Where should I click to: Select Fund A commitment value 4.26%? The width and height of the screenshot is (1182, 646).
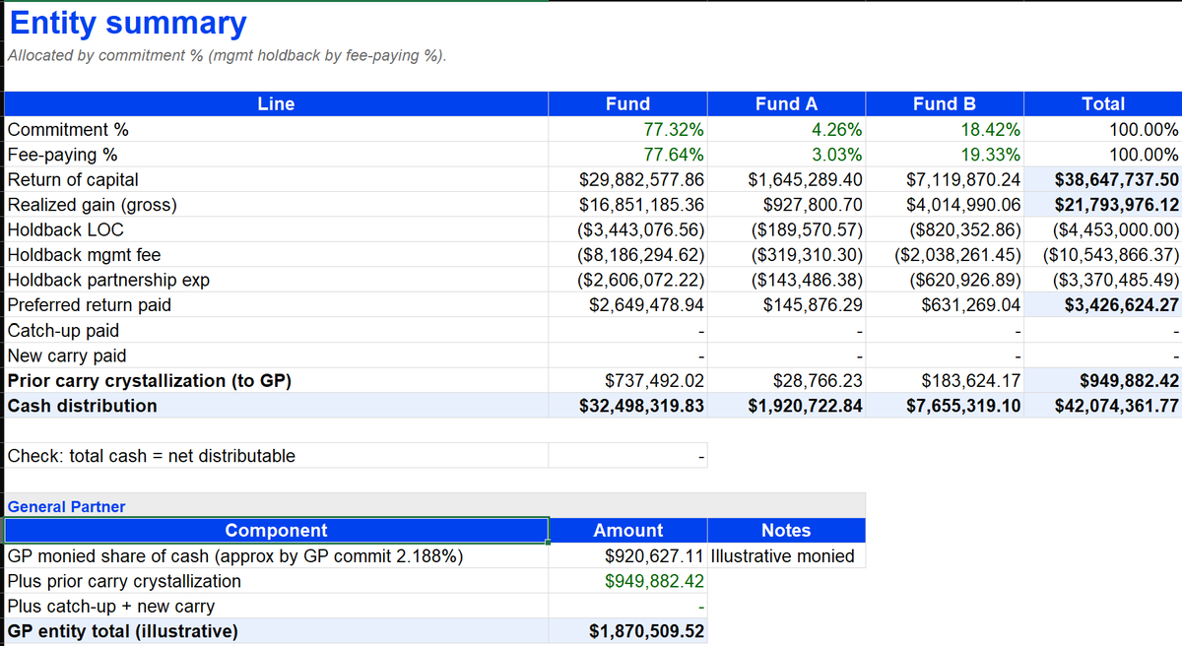point(786,130)
